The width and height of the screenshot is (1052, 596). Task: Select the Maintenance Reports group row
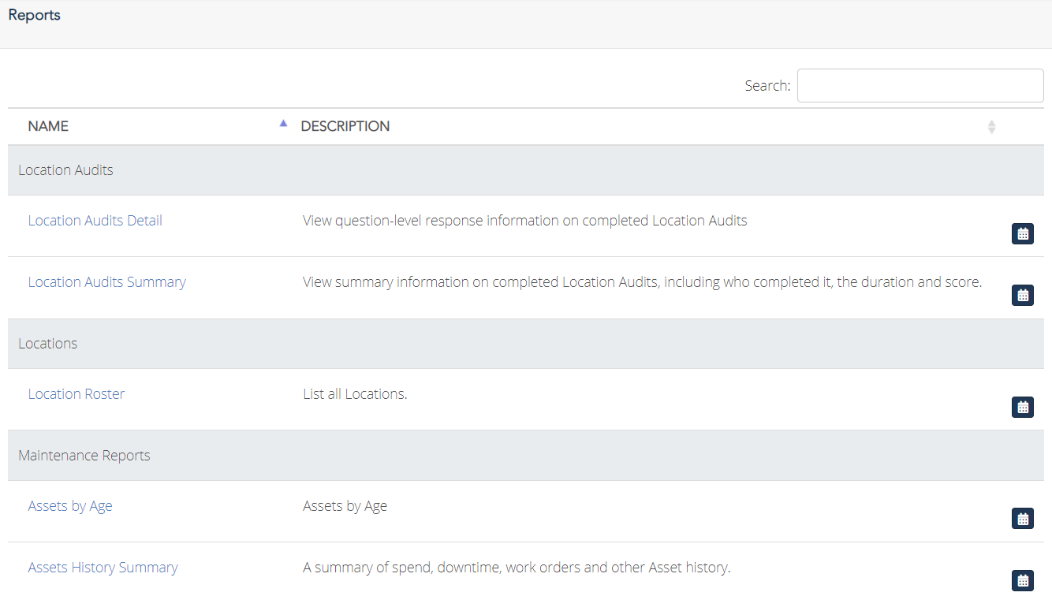pyautogui.click(x=526, y=456)
